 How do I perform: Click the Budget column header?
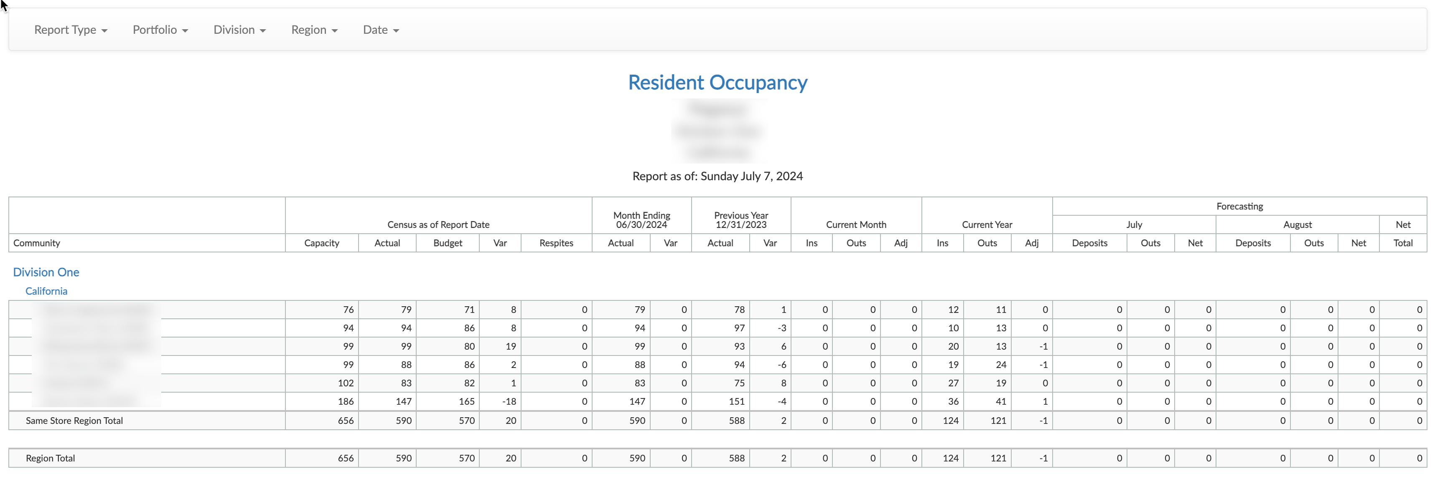point(447,243)
